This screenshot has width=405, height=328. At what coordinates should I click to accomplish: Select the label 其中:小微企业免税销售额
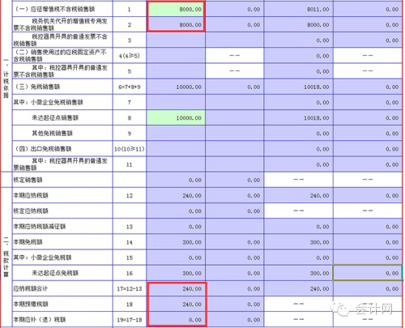(x=49, y=102)
